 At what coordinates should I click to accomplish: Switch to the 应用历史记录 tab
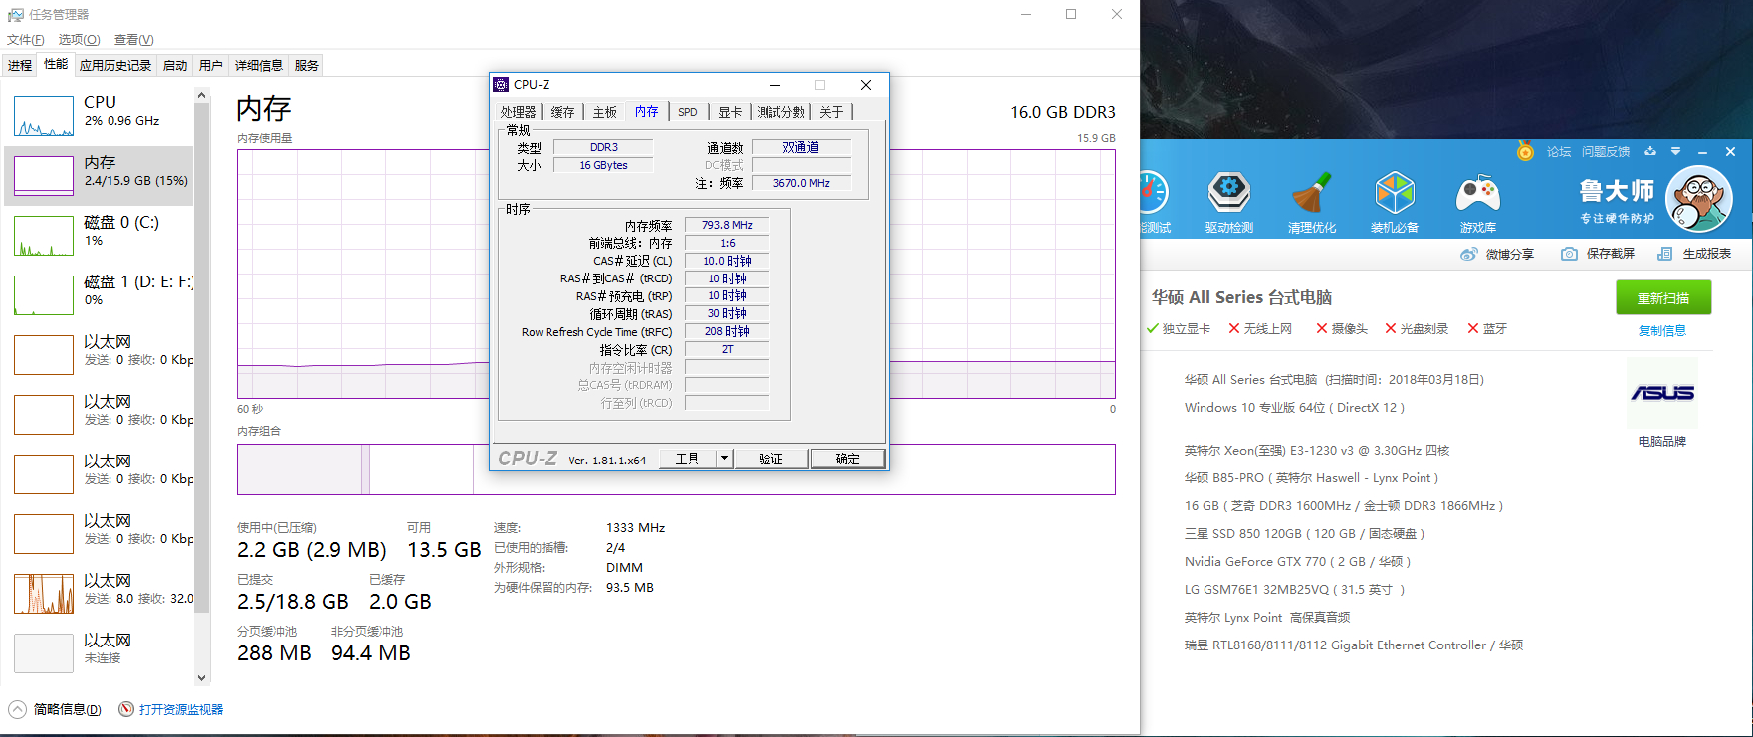coord(115,65)
